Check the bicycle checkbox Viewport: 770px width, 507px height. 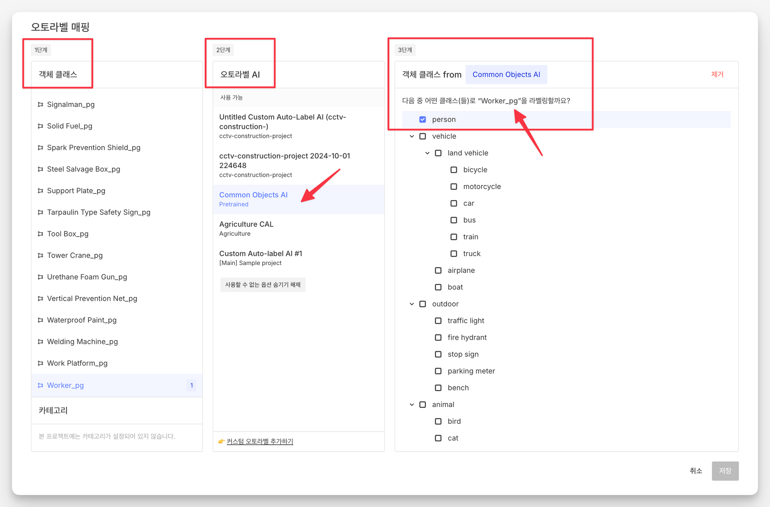point(454,170)
